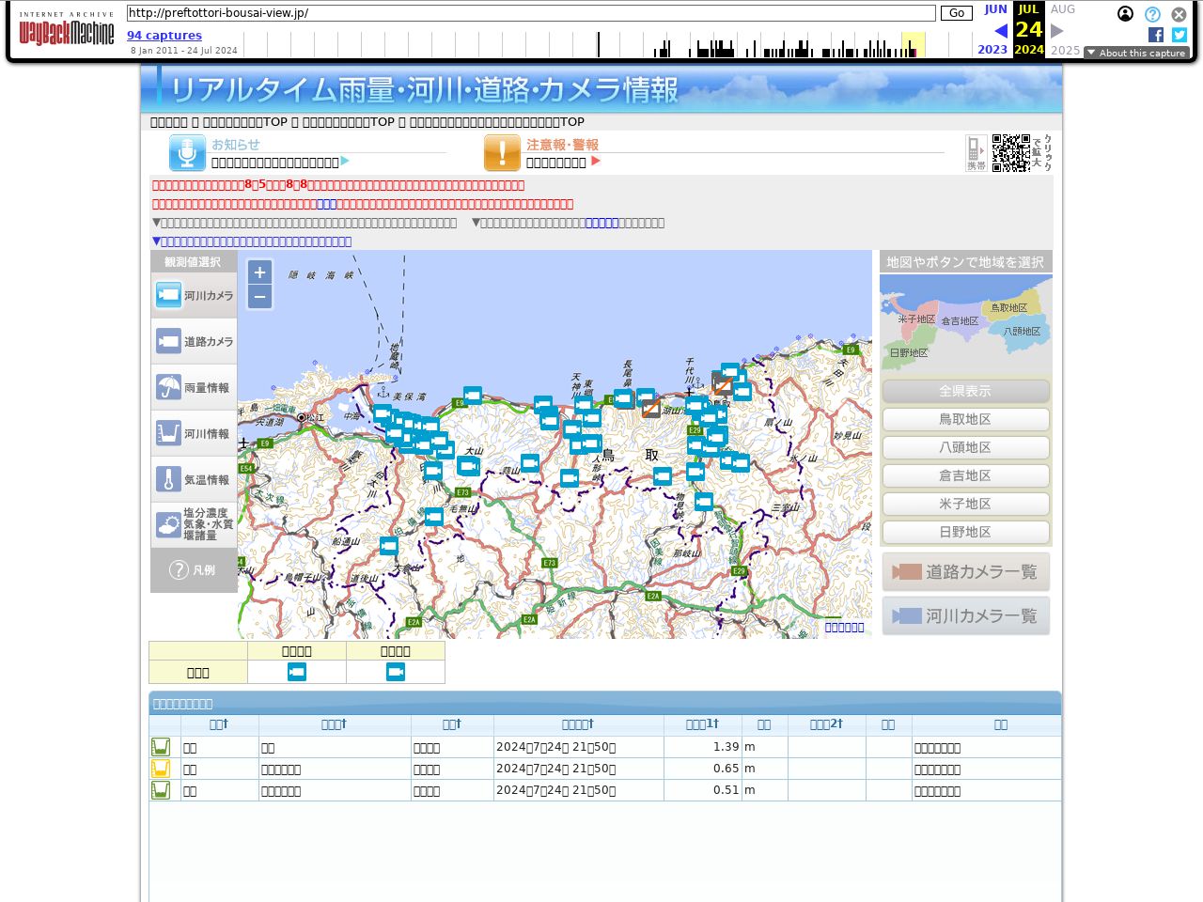Select the 鳥取地区 region button
Viewport: 1203px width, 902px height.
(965, 419)
